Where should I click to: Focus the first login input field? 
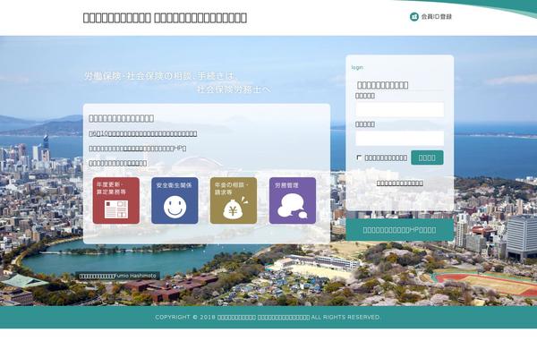point(400,109)
